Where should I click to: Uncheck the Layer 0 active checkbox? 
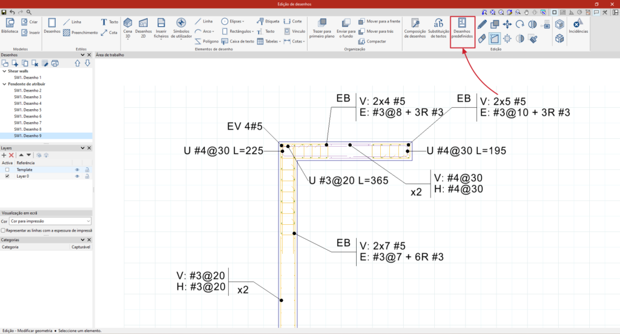pos(7,176)
